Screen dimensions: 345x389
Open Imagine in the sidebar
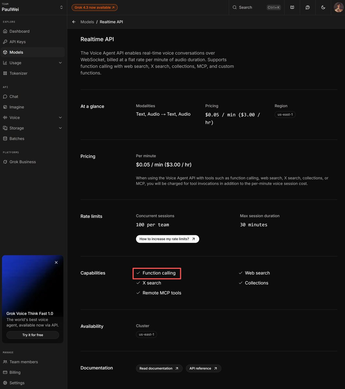(32, 107)
